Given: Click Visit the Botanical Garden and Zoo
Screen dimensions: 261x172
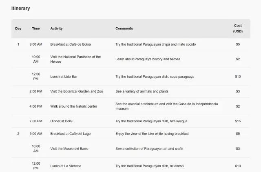Looking at the screenshot, I should tap(77, 91).
